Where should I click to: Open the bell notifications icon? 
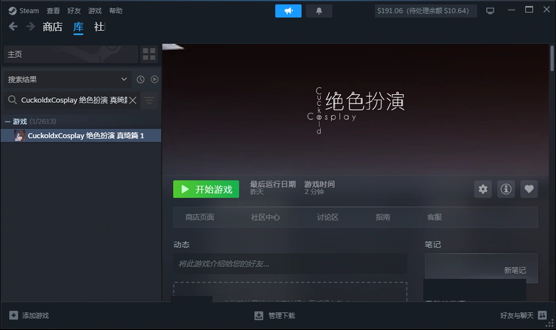click(x=319, y=11)
